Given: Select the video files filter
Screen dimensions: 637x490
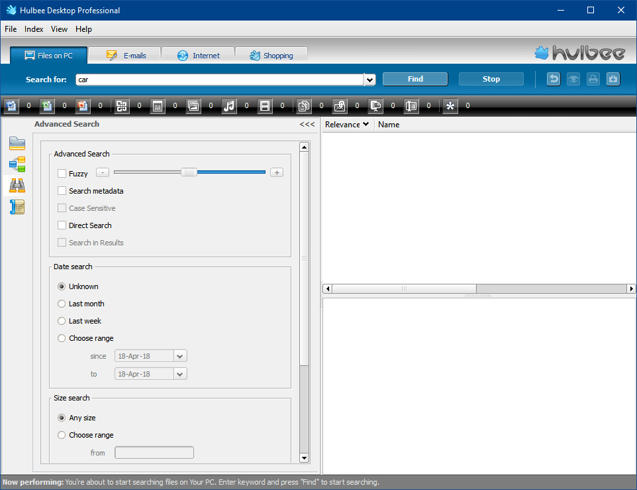Looking at the screenshot, I should tap(265, 106).
